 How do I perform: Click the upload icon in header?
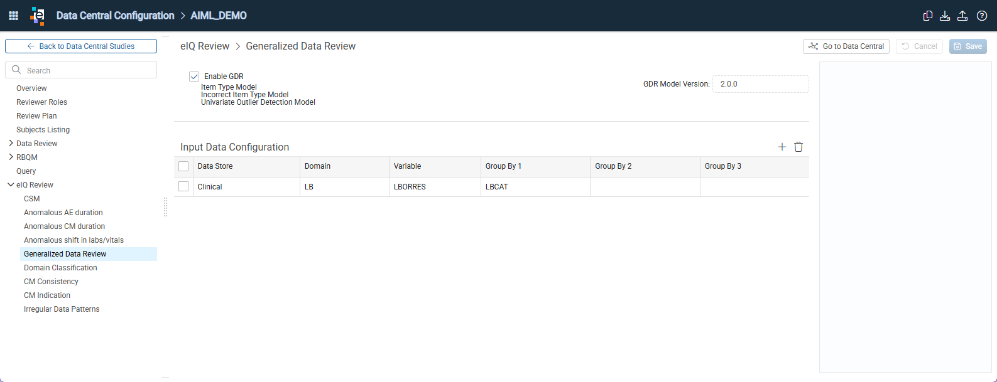(x=962, y=16)
